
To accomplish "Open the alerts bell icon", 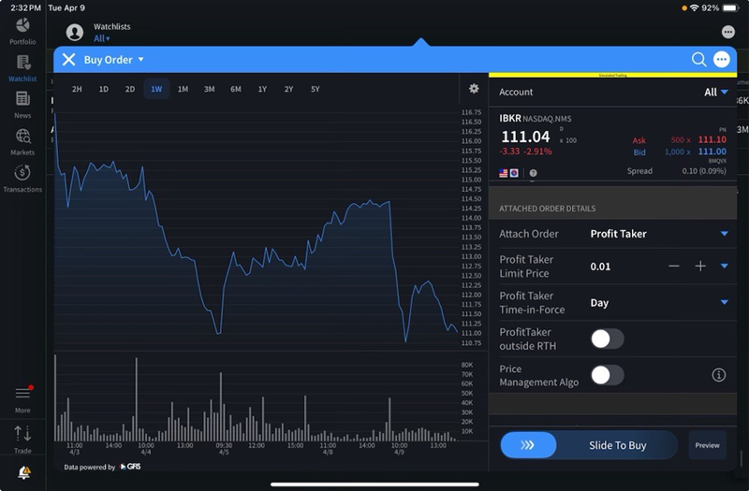I will 24,472.
